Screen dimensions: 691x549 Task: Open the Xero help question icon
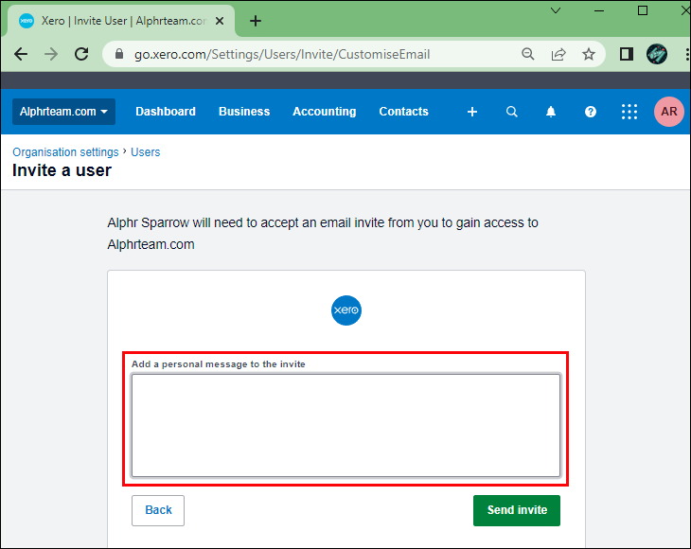(591, 112)
